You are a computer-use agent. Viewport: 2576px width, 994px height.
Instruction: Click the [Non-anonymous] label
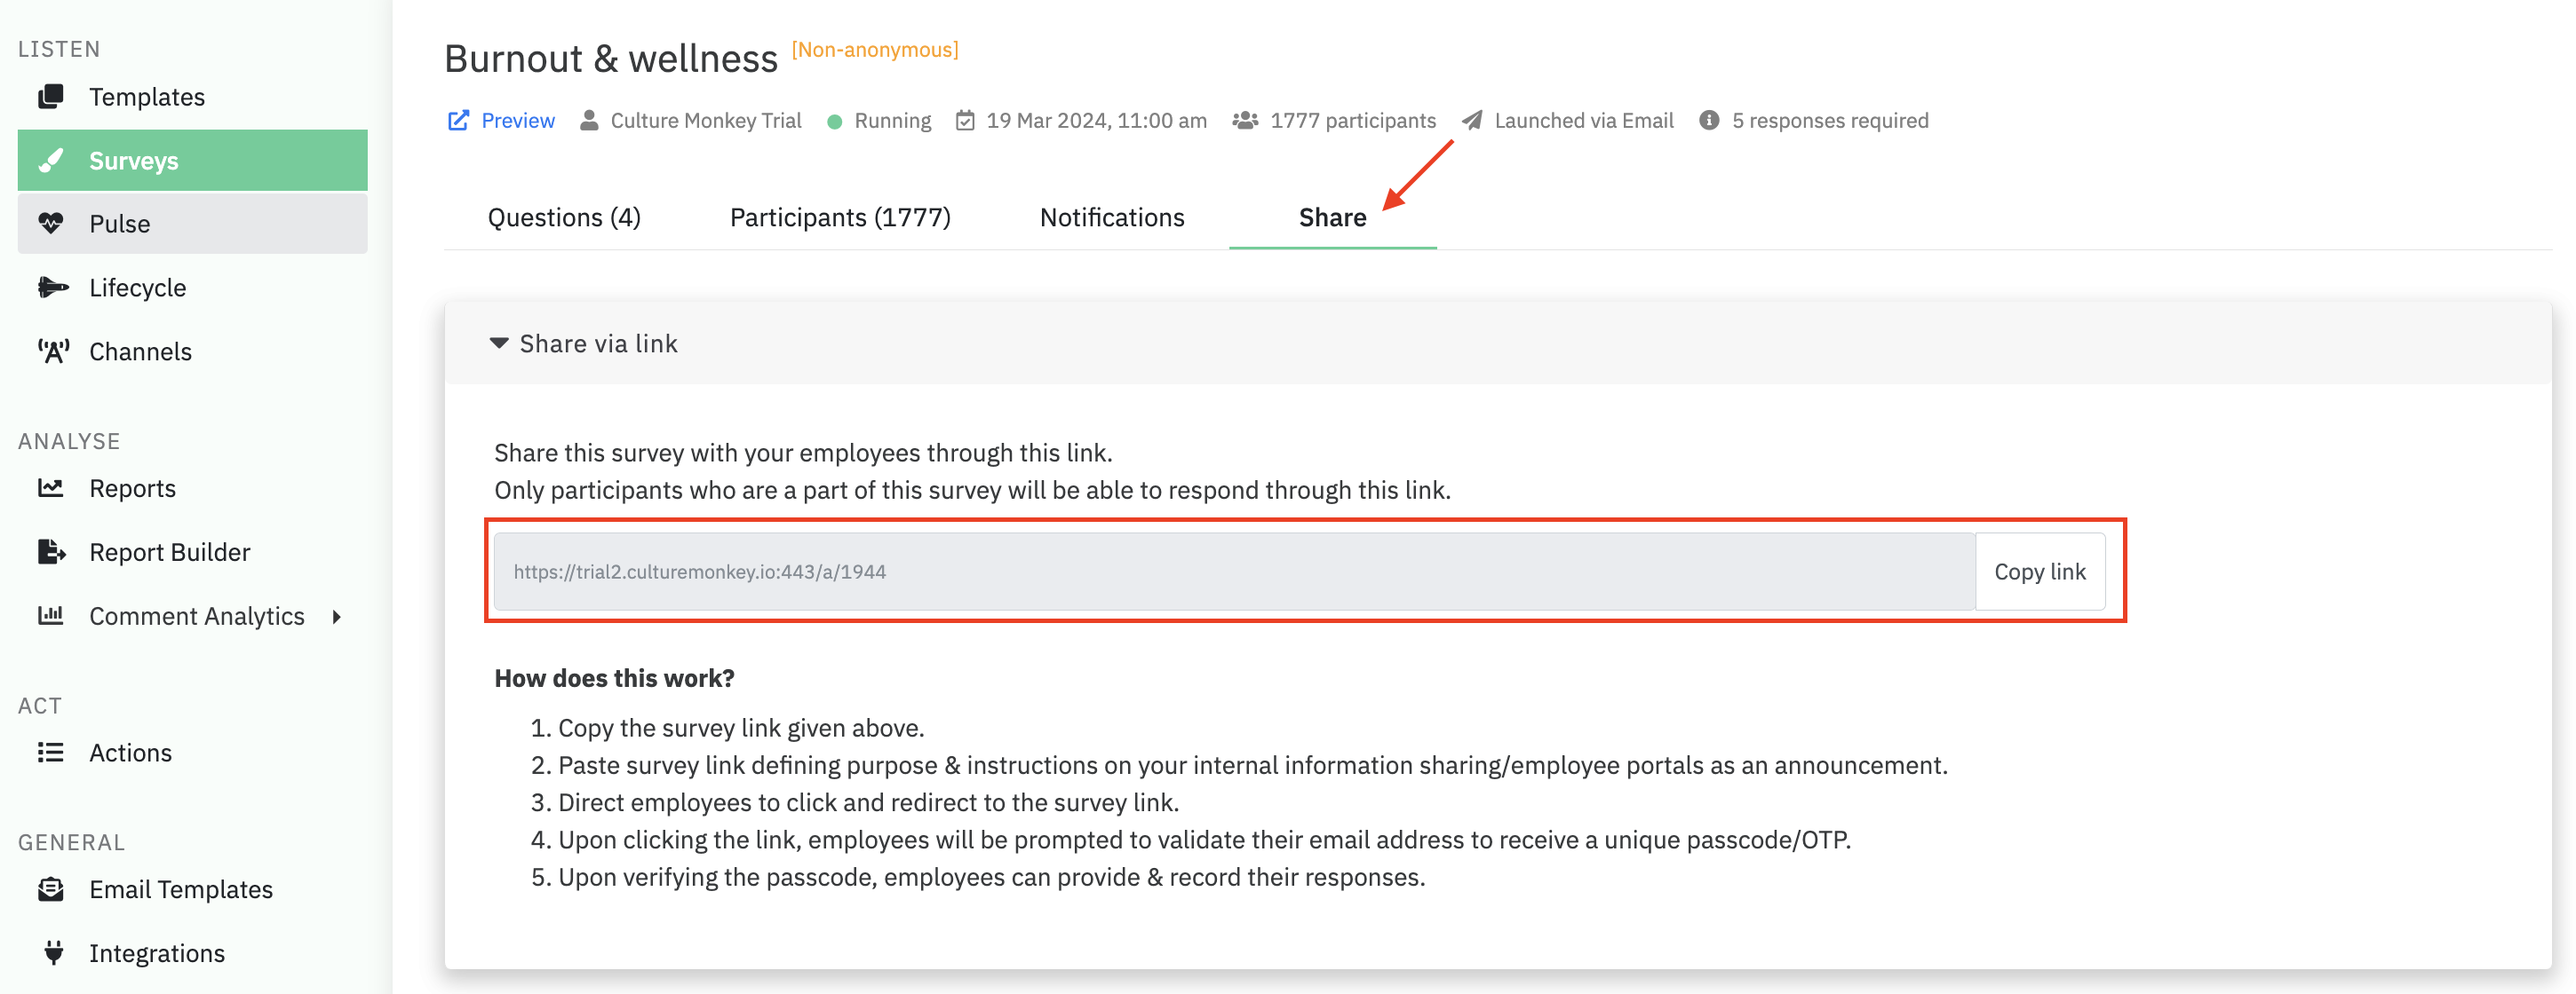[x=874, y=49]
